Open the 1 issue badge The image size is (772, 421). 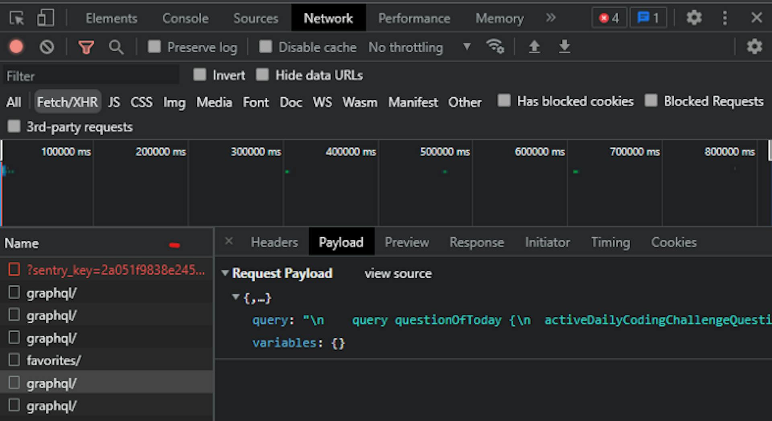(648, 18)
